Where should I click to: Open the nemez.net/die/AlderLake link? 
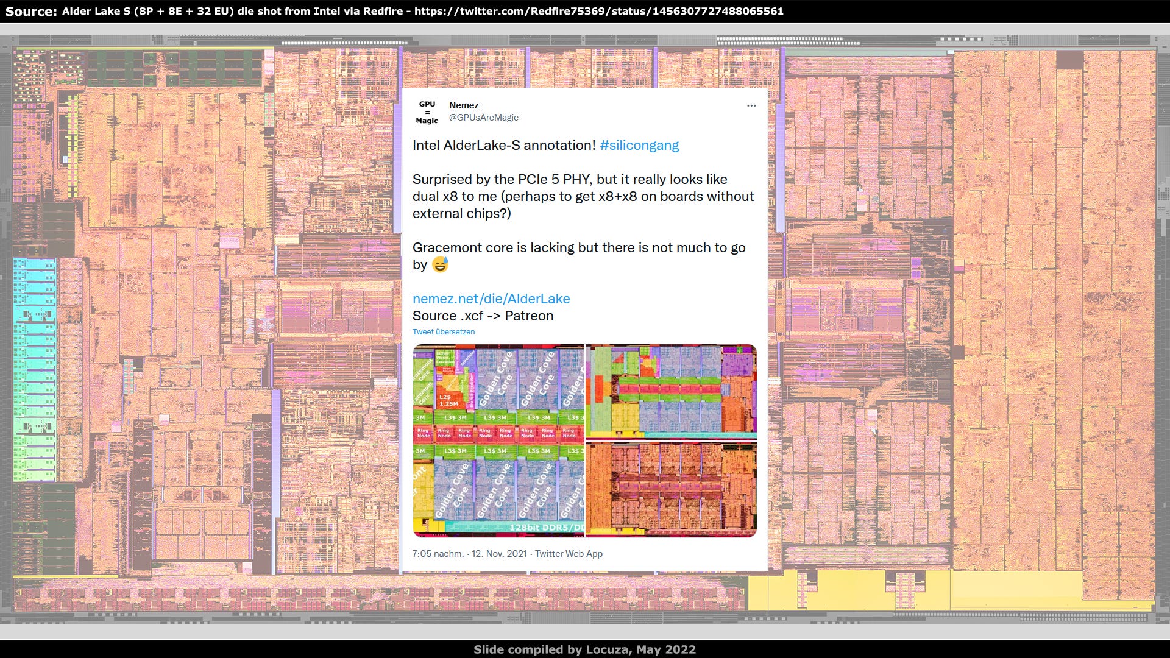[x=491, y=299]
